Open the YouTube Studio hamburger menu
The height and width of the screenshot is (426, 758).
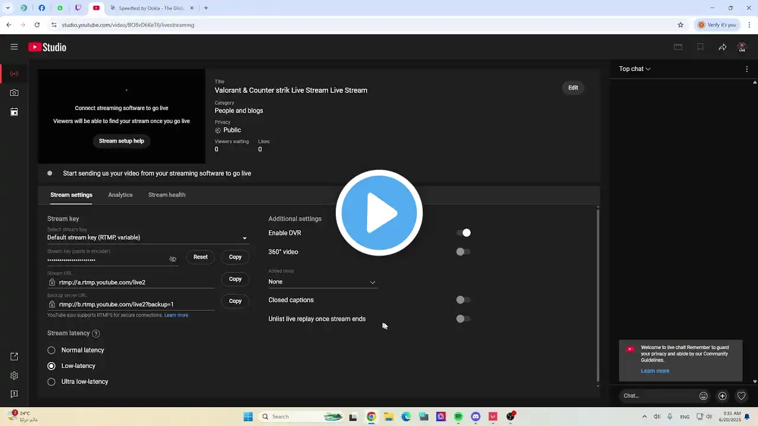coord(14,47)
